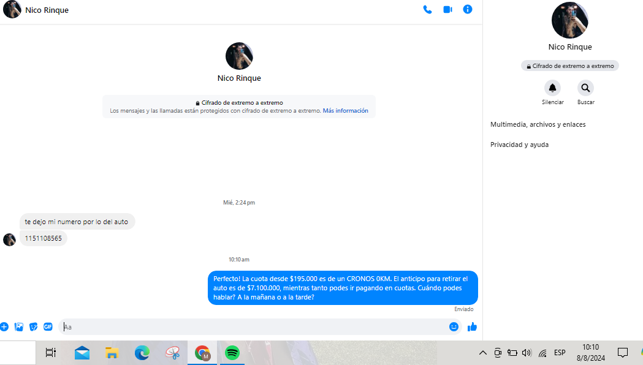Open the emoji picker in message box
Screen dimensions: 643x365
(454, 327)
